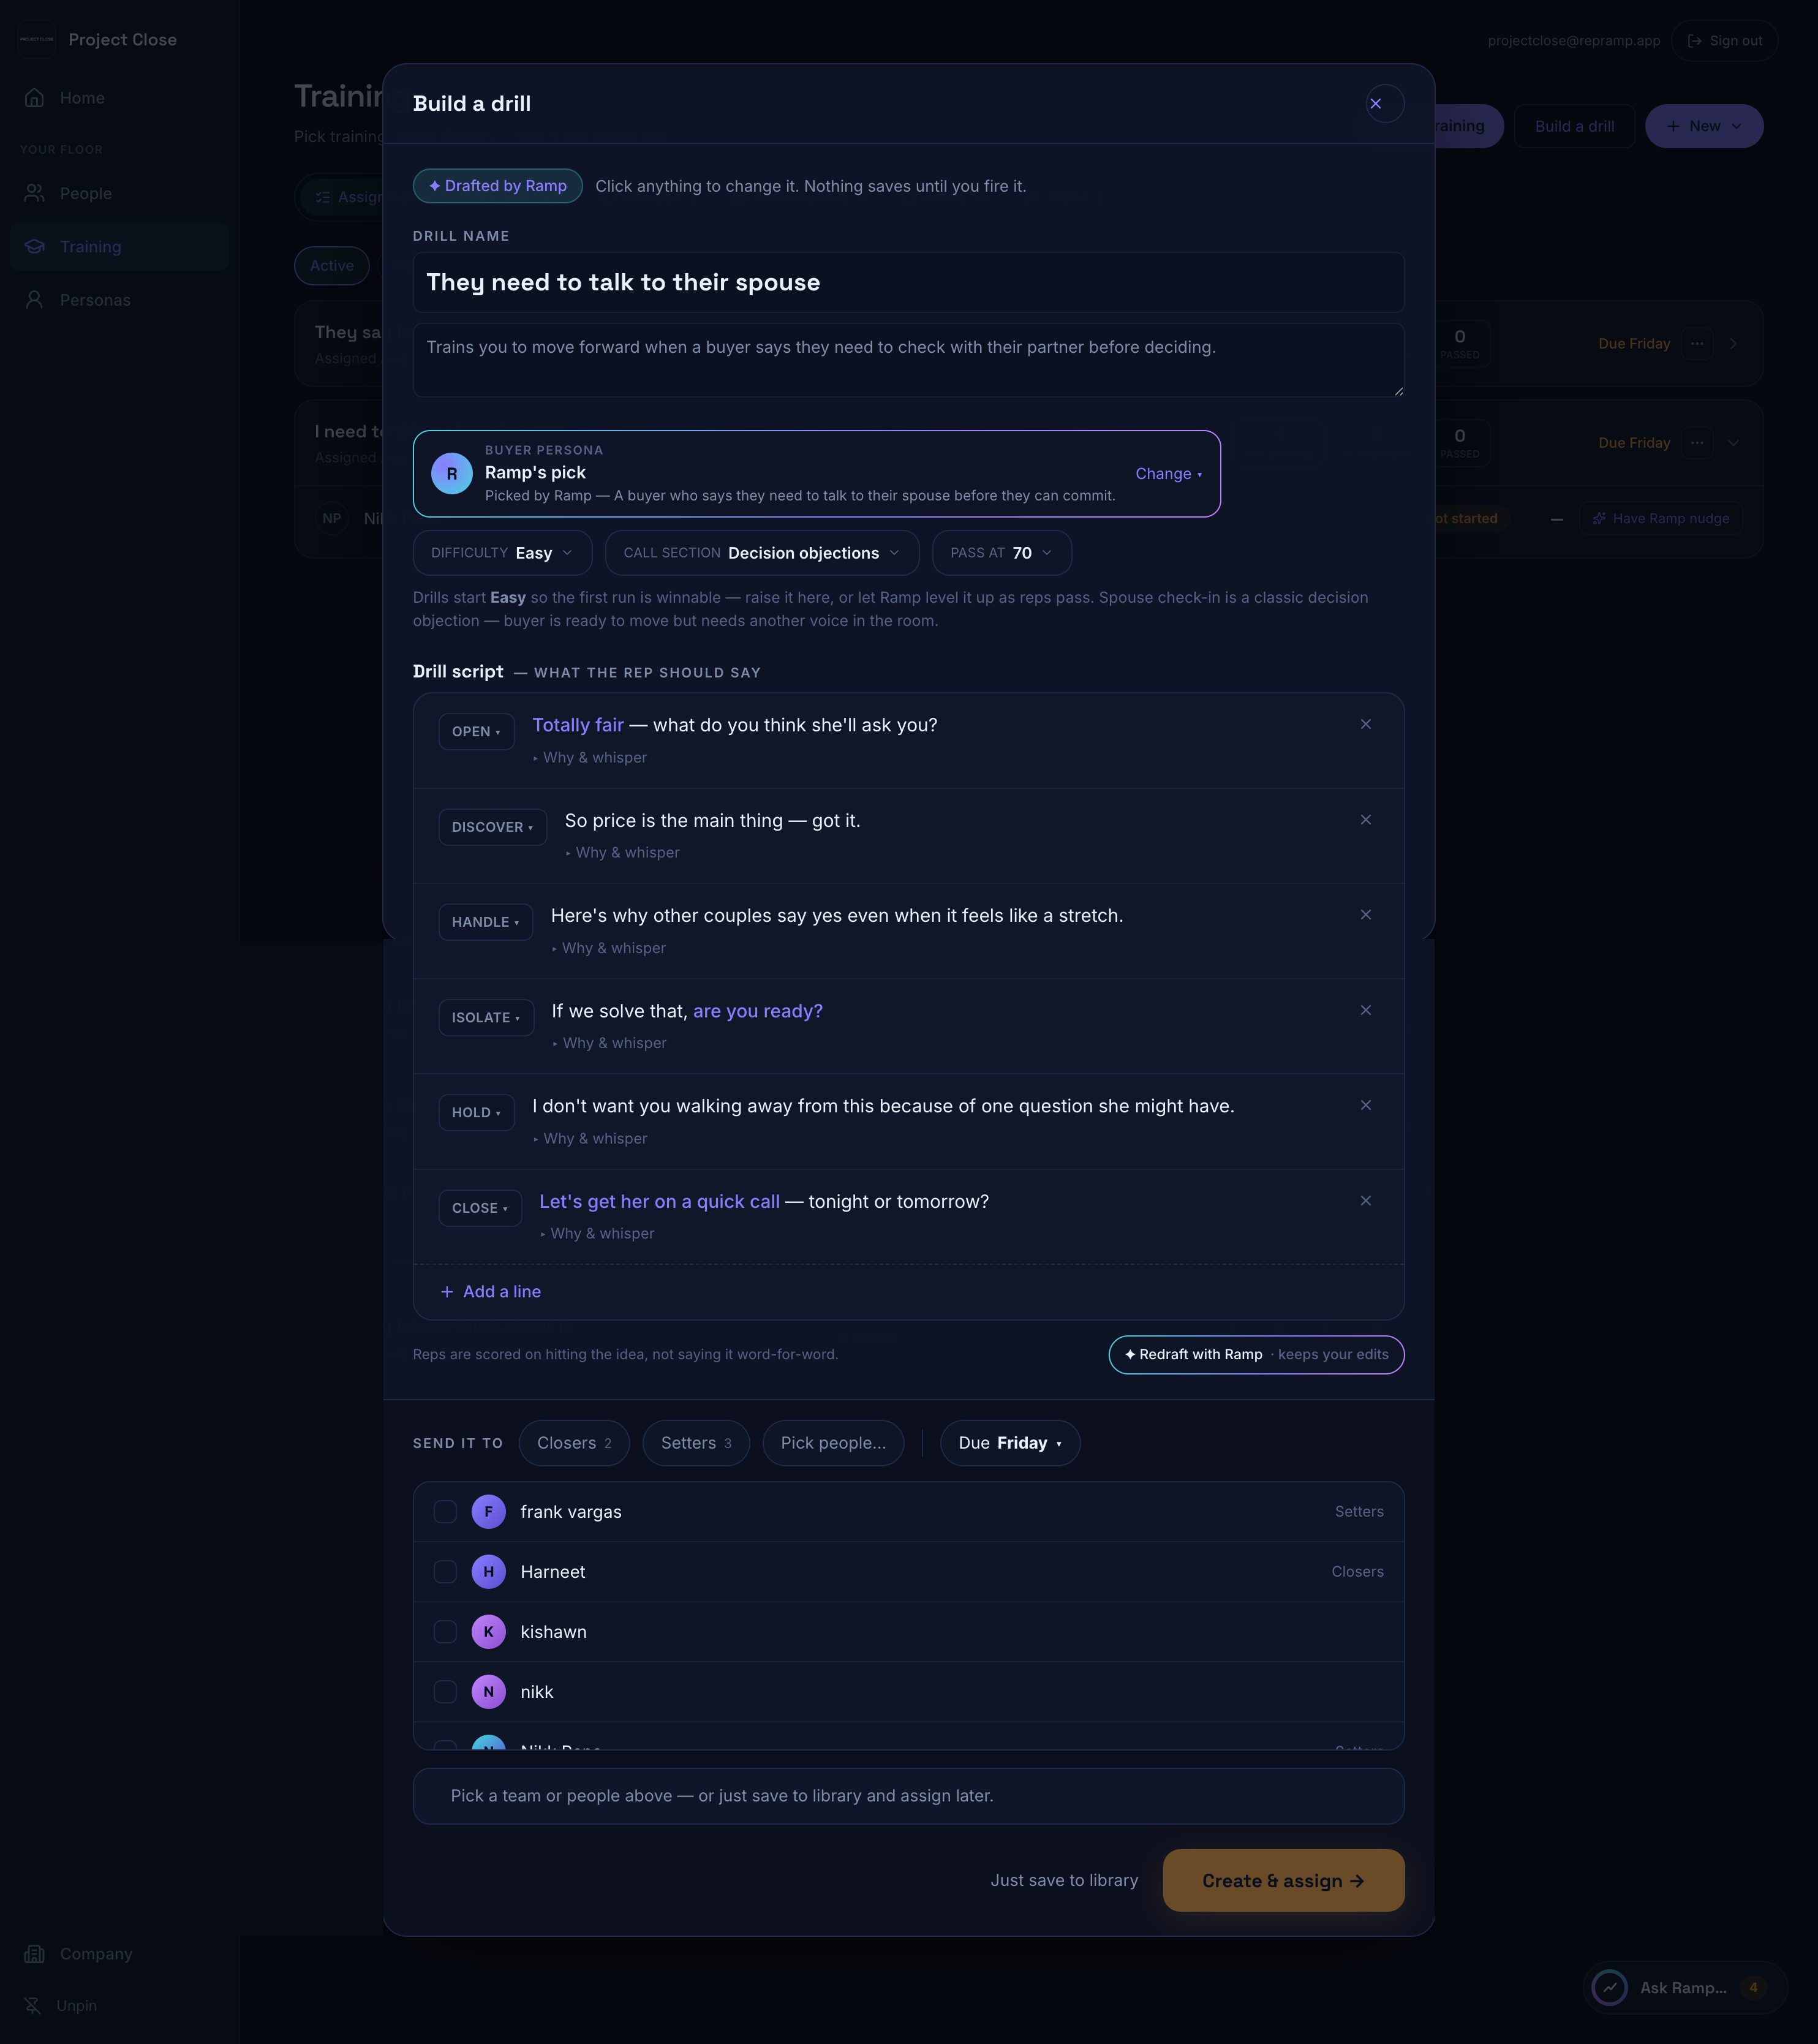Check the Harneet checkbox
This screenshot has width=1818, height=2044.
(445, 1572)
